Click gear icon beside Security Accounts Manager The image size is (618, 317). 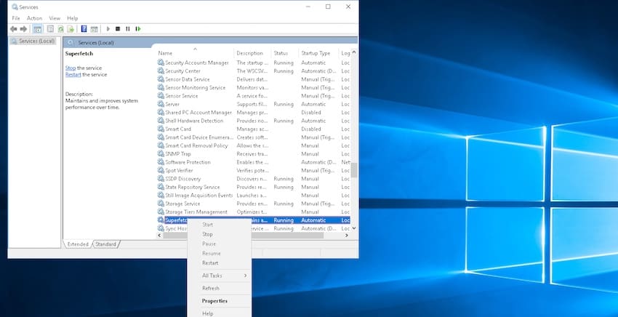tap(161, 63)
